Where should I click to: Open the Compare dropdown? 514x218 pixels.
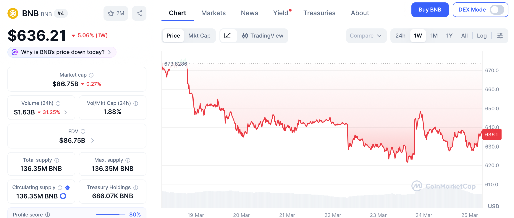366,36
